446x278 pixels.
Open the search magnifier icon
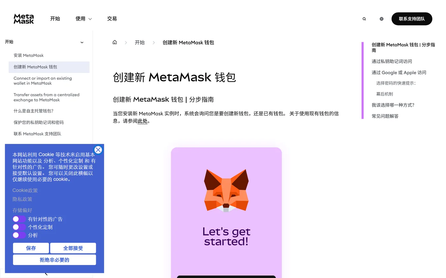pyautogui.click(x=364, y=19)
